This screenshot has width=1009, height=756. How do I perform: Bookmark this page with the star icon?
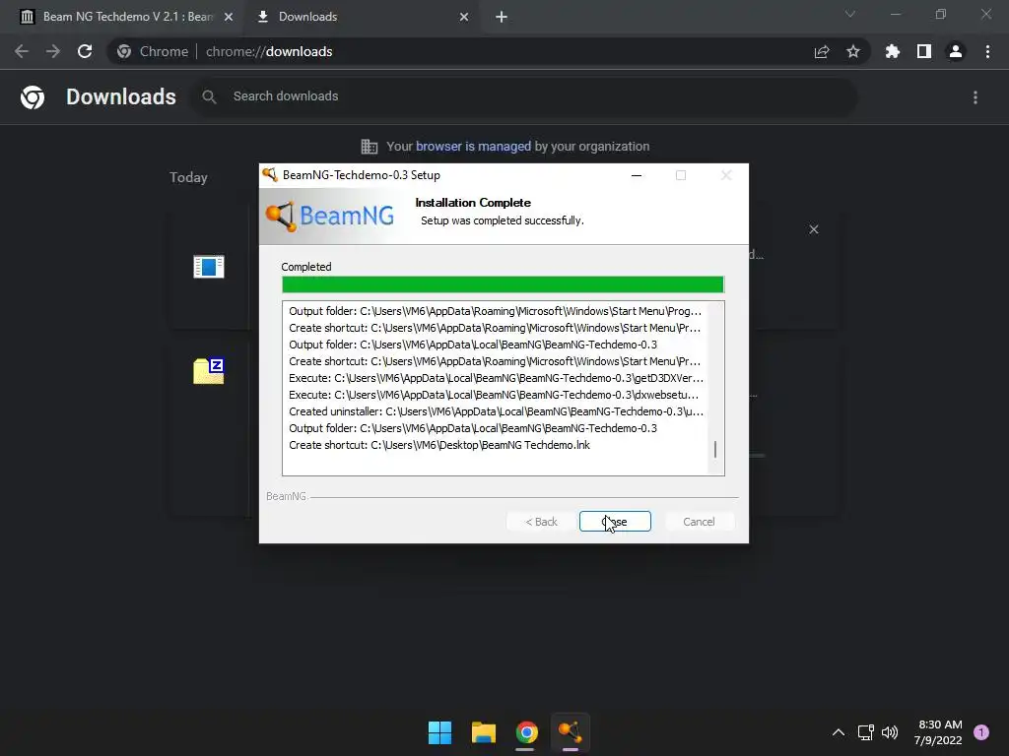pos(853,51)
